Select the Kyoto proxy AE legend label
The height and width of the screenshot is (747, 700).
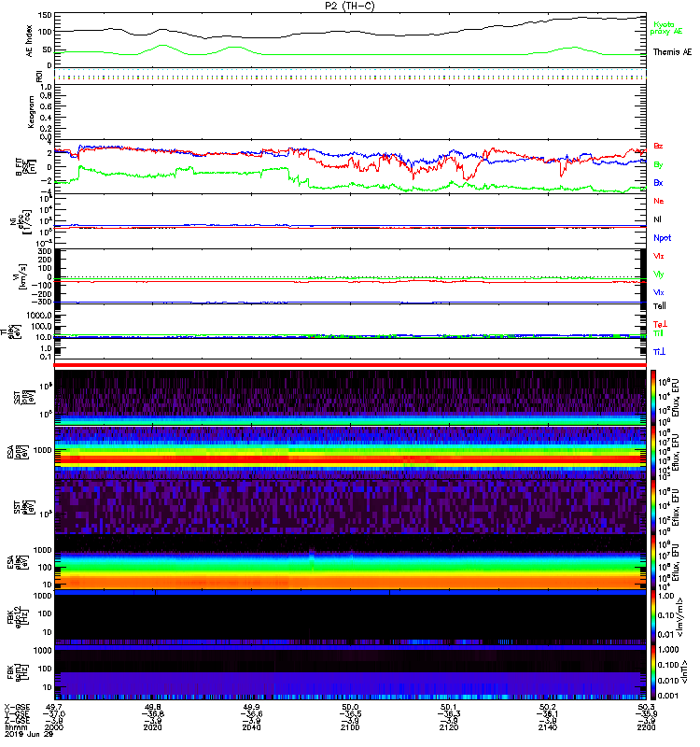(666, 28)
